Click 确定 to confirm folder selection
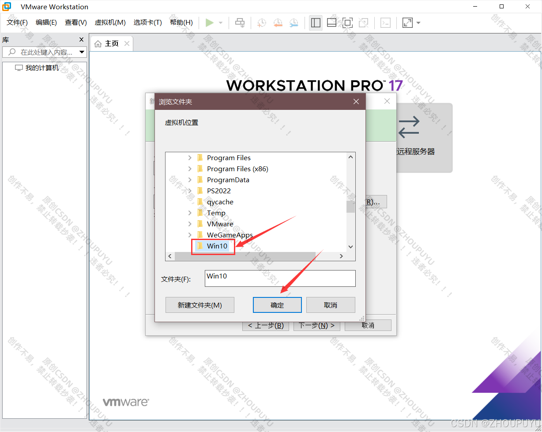Image resolution: width=542 pixels, height=432 pixels. (x=277, y=305)
